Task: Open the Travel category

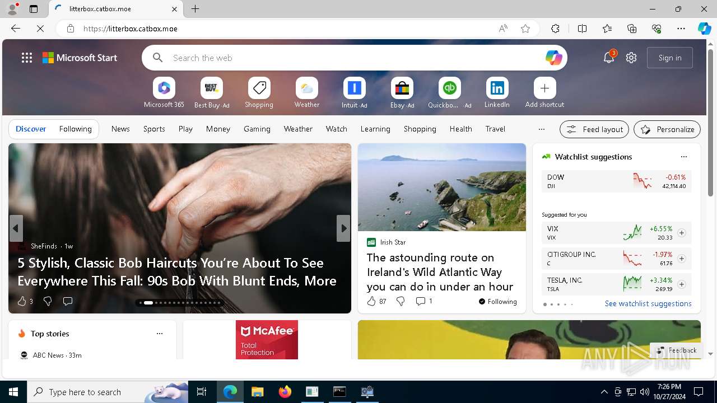Action: tap(495, 129)
